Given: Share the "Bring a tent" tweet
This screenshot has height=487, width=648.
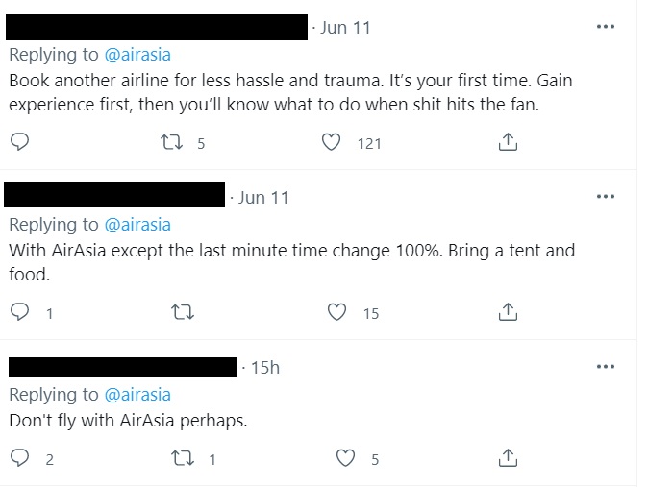Looking at the screenshot, I should tap(509, 312).
